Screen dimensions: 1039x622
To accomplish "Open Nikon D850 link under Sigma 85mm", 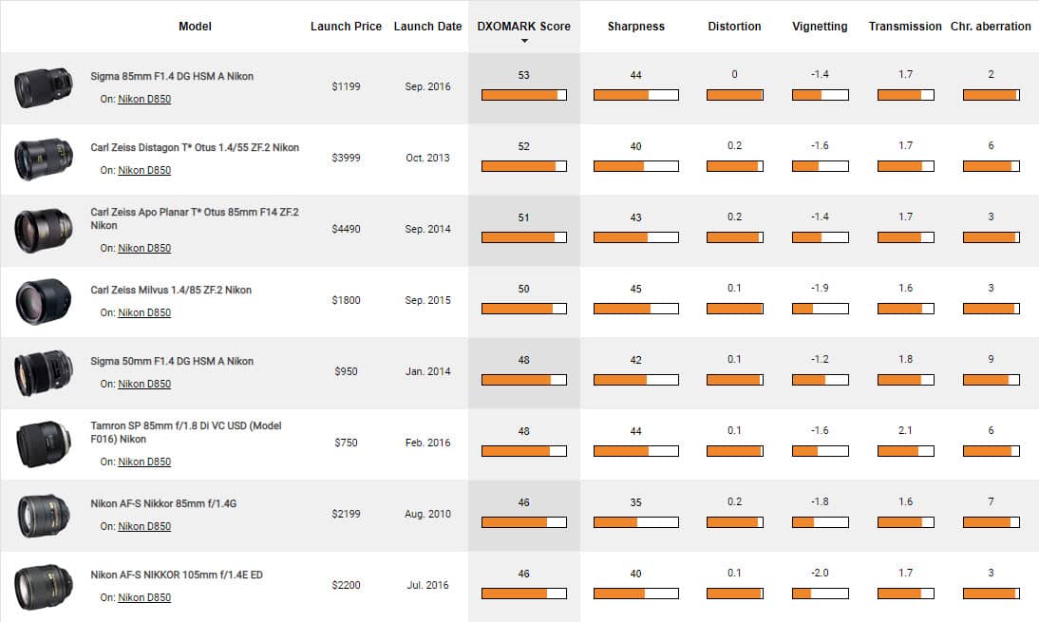I will (x=144, y=99).
